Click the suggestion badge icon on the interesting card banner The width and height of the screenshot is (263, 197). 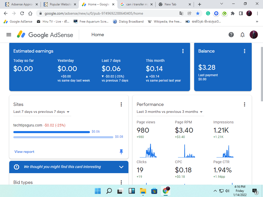[16, 167]
